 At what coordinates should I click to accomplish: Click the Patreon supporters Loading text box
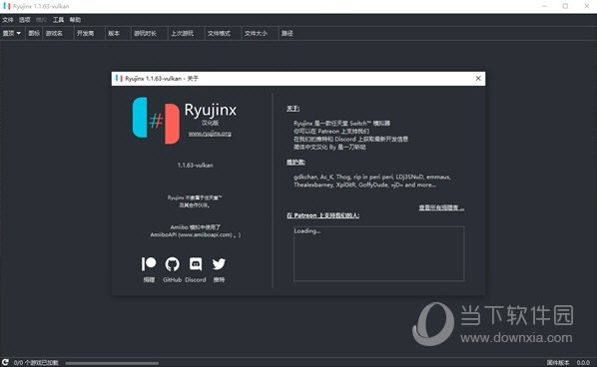(378, 253)
